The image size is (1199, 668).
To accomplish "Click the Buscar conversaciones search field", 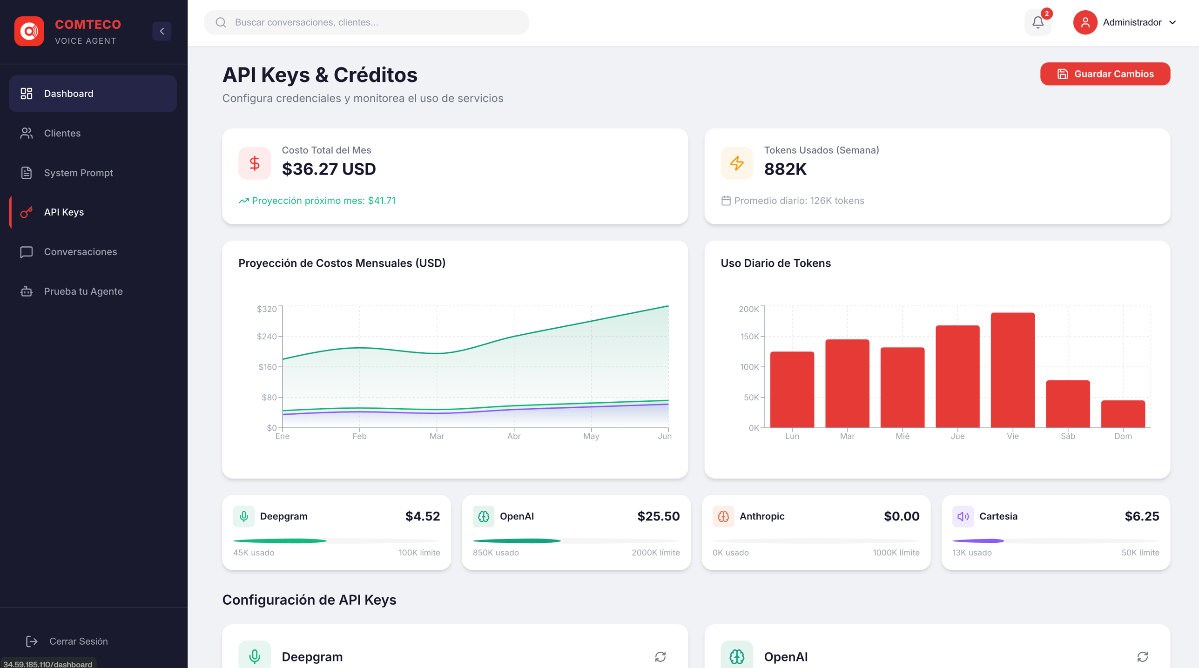I will (366, 22).
